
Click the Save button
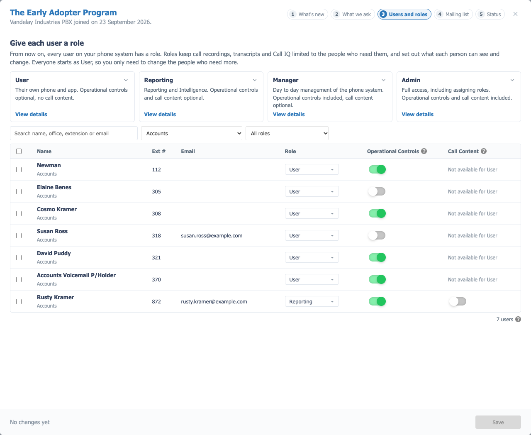498,422
